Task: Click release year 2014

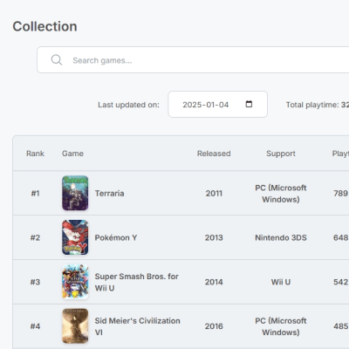Action: (x=214, y=282)
